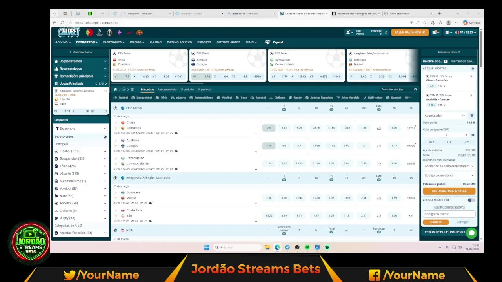Add +10 to the stake amount

449,142
